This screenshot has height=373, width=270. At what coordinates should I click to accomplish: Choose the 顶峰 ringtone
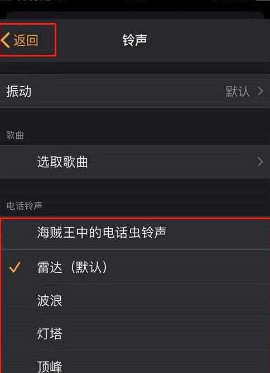click(x=135, y=362)
